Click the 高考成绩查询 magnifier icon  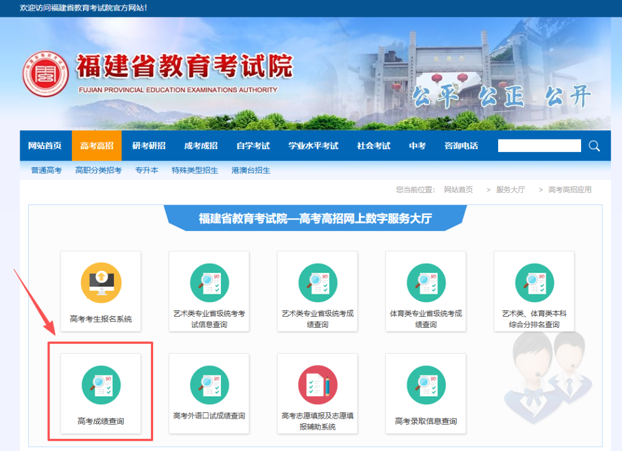[x=101, y=385]
